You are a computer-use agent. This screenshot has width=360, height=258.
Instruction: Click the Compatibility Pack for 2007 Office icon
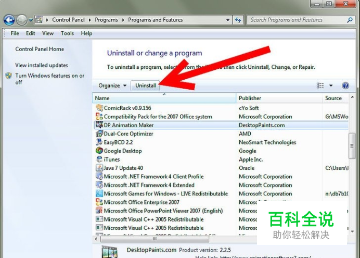pyautogui.click(x=99, y=116)
